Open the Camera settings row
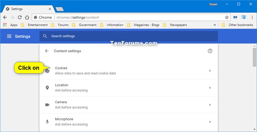Screen dimensions: 257x132 click(x=128, y=105)
